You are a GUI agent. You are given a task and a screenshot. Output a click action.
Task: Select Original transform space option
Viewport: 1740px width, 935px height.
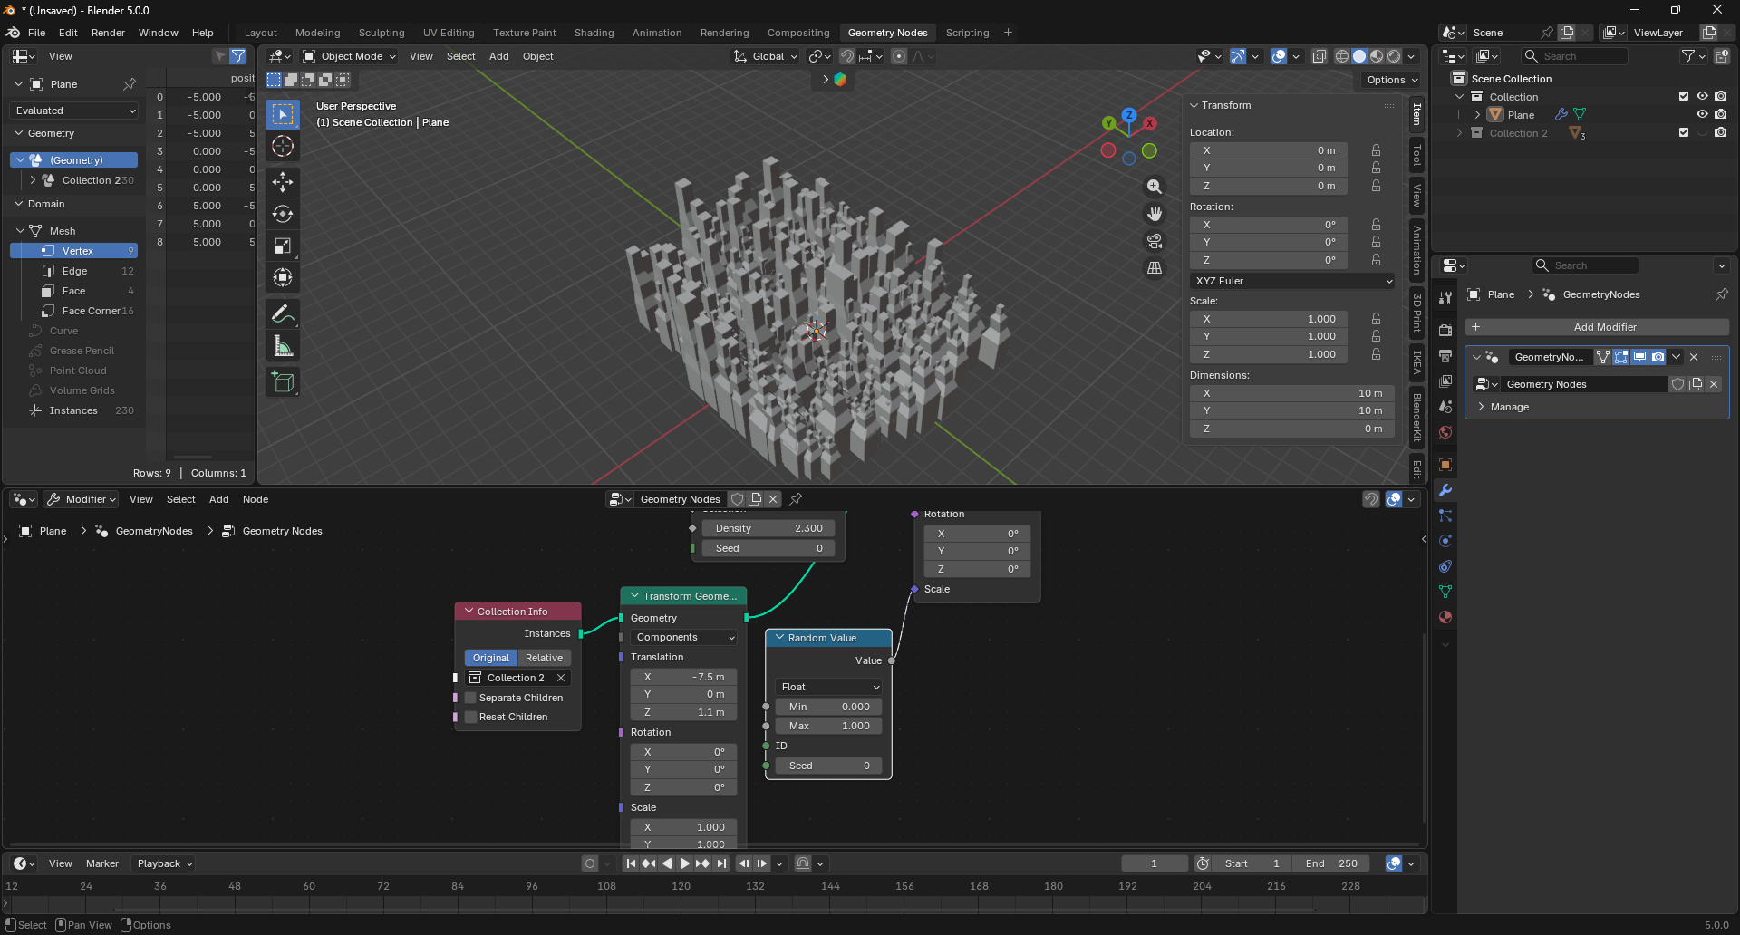click(x=491, y=658)
